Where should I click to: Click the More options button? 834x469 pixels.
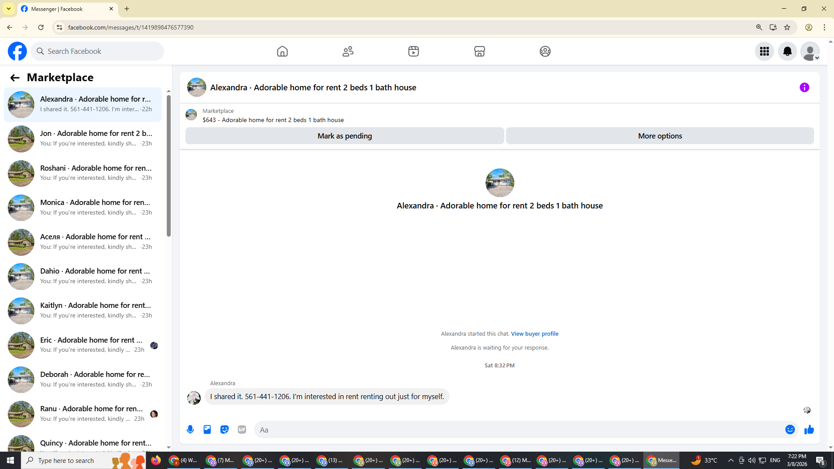click(659, 136)
